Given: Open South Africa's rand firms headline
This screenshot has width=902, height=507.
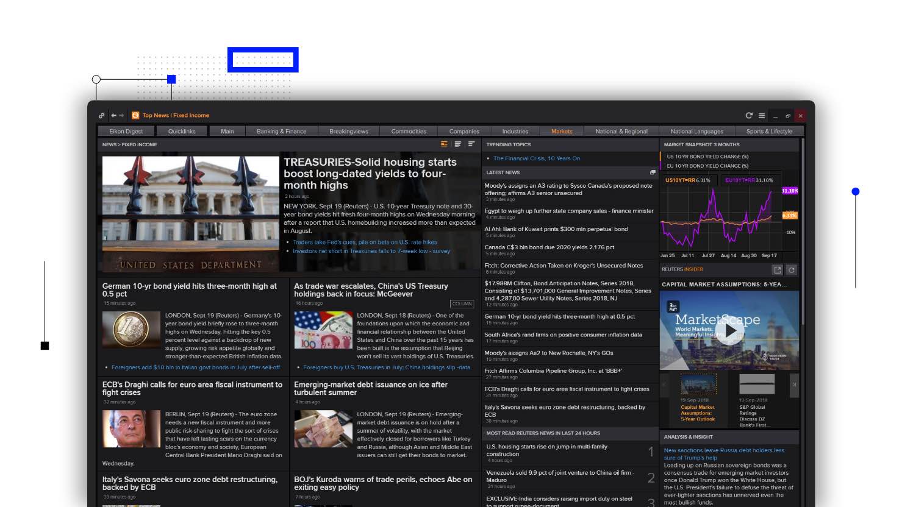Looking at the screenshot, I should coord(563,335).
